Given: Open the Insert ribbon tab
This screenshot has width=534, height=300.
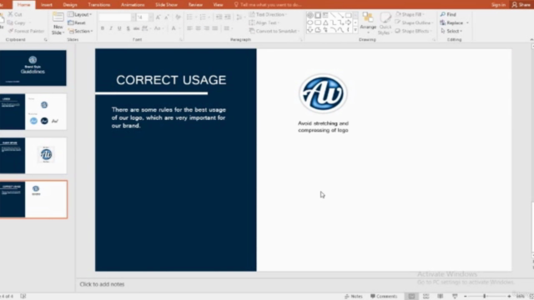Looking at the screenshot, I should click(x=47, y=5).
